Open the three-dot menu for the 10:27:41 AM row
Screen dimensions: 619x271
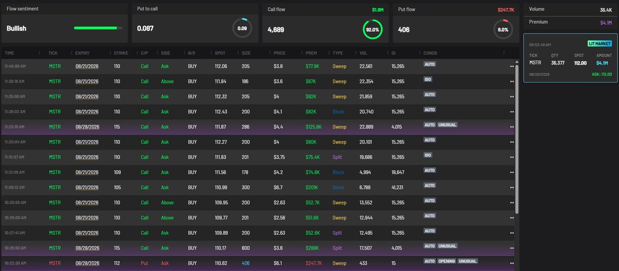pos(512,233)
